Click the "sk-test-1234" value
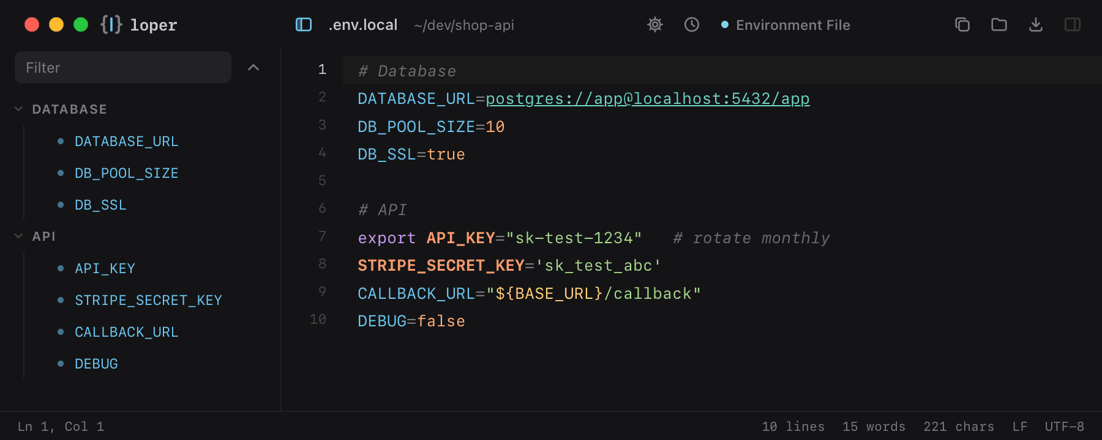This screenshot has height=440, width=1102. coord(574,238)
